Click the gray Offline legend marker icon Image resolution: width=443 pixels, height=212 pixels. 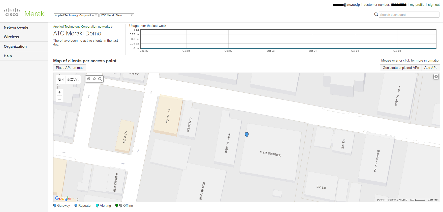coord(121,205)
